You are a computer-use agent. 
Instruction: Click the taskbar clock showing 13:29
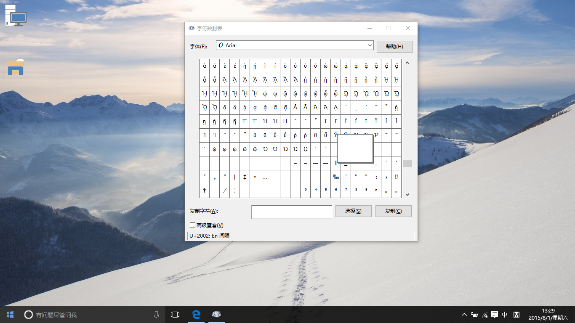pyautogui.click(x=548, y=315)
